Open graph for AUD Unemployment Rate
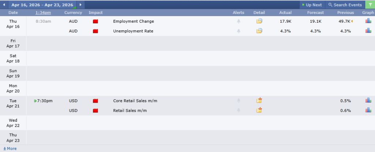The width and height of the screenshot is (375, 152). [x=368, y=31]
